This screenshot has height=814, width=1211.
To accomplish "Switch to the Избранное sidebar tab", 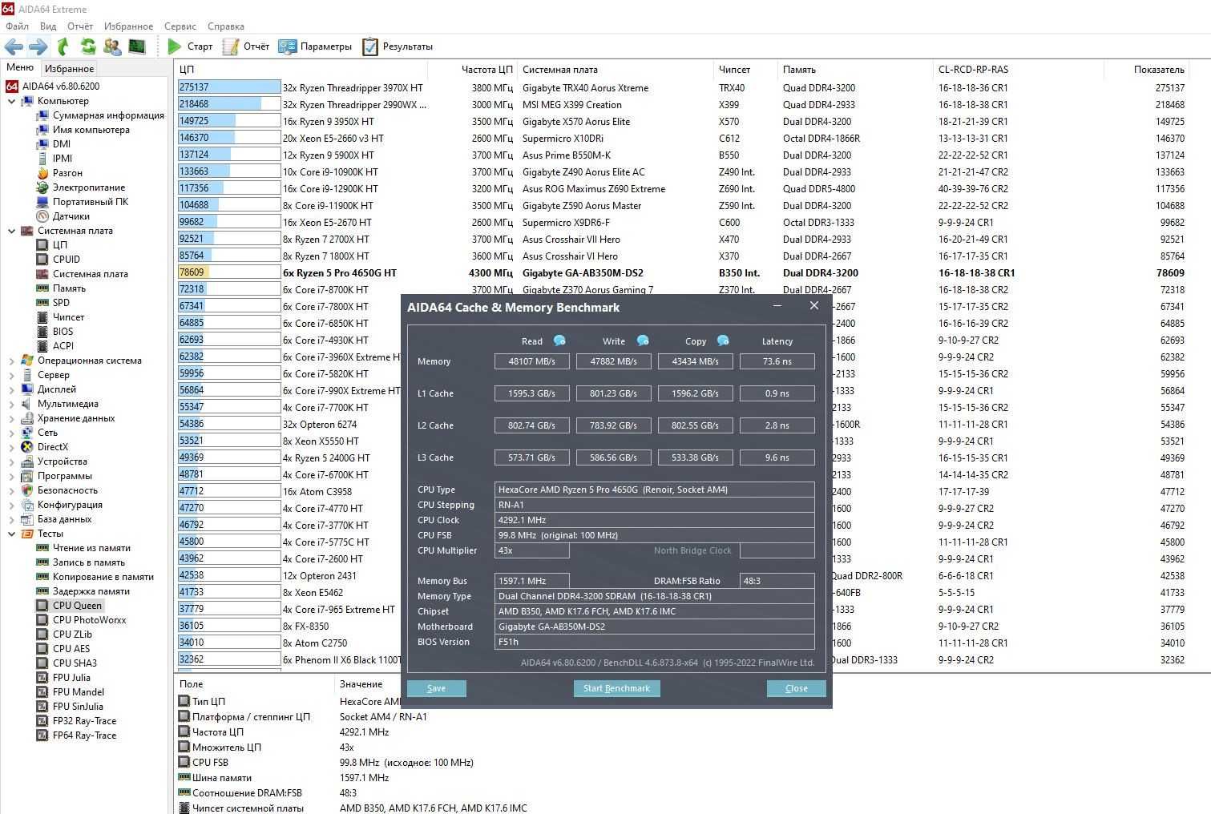I will point(69,69).
